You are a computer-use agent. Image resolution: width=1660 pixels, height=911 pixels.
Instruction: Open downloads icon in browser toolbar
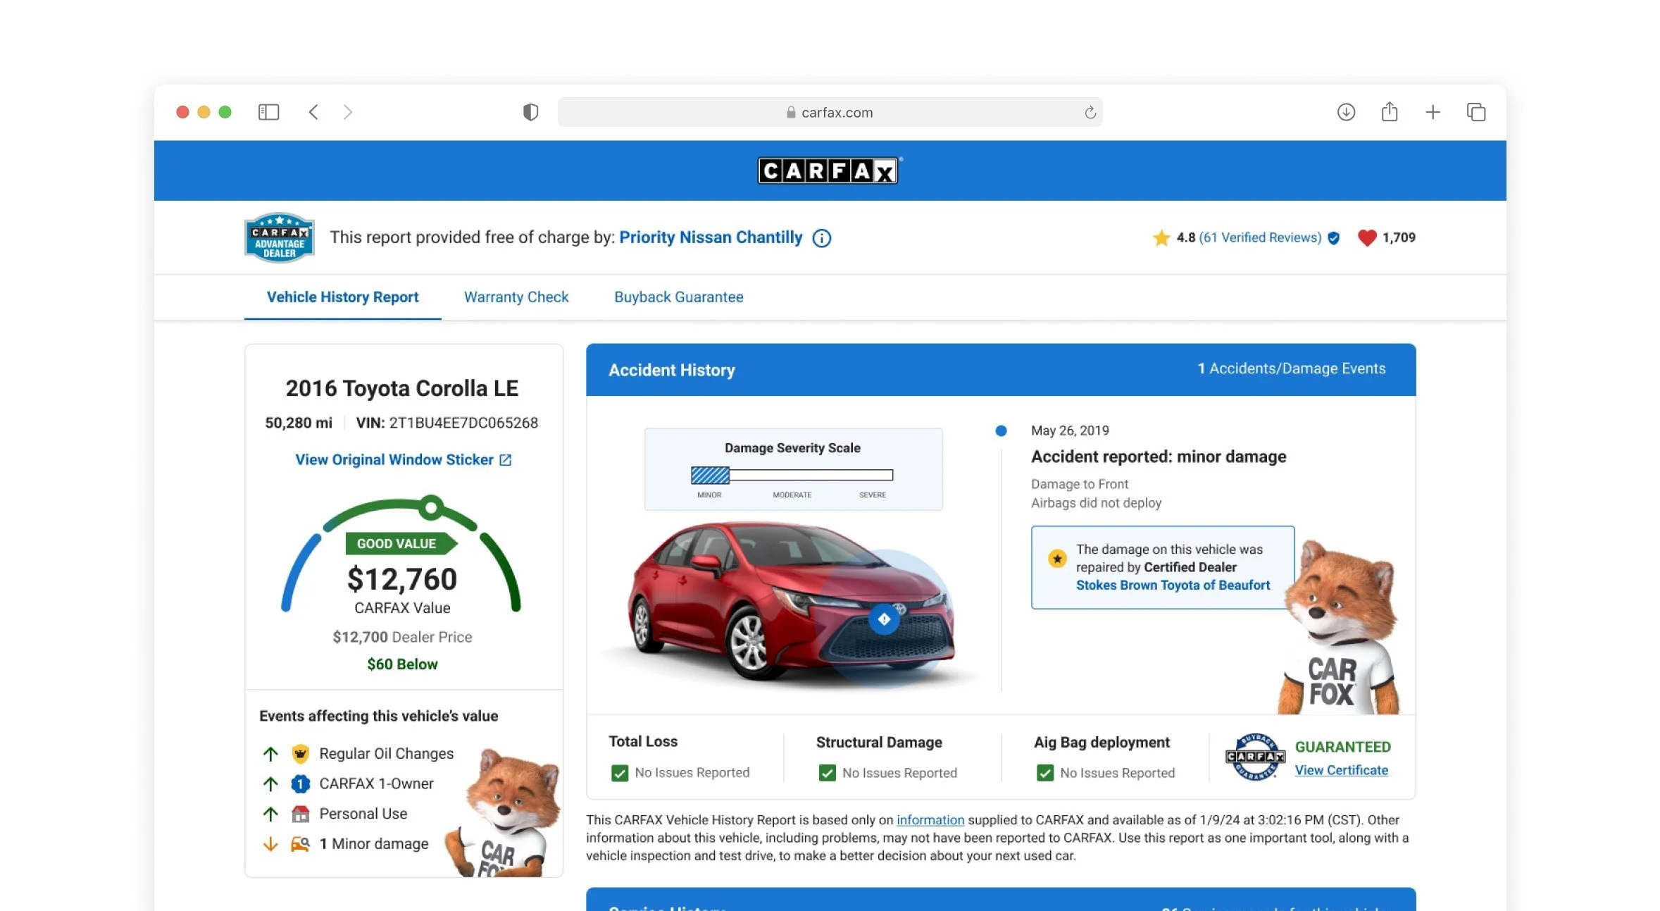pyautogui.click(x=1345, y=112)
